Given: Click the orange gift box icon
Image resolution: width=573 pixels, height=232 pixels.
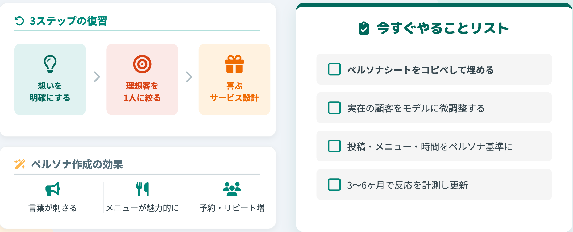Looking at the screenshot, I should [x=234, y=64].
